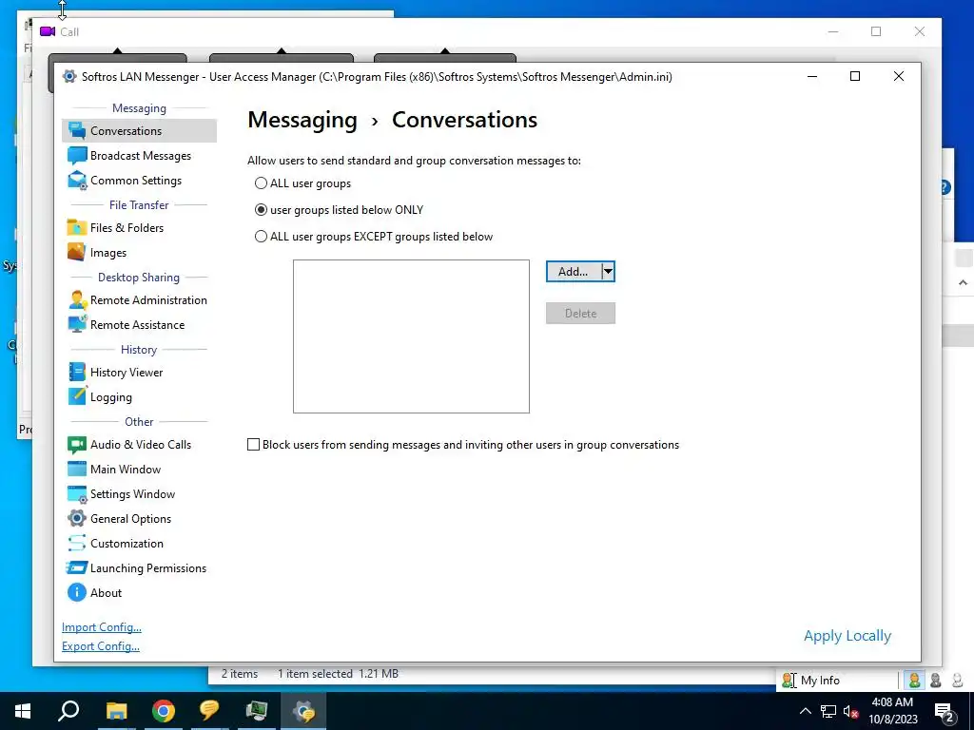Open Google Chrome from taskbar
Viewport: 974px width, 730px height.
click(x=164, y=711)
